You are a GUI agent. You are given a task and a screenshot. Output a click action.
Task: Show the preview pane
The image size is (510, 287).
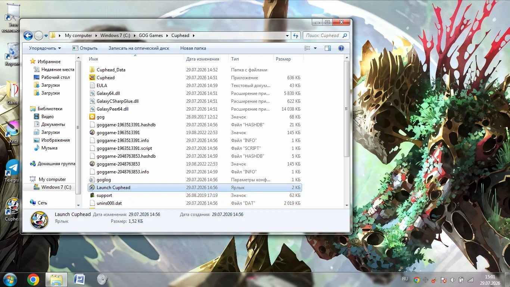point(328,48)
